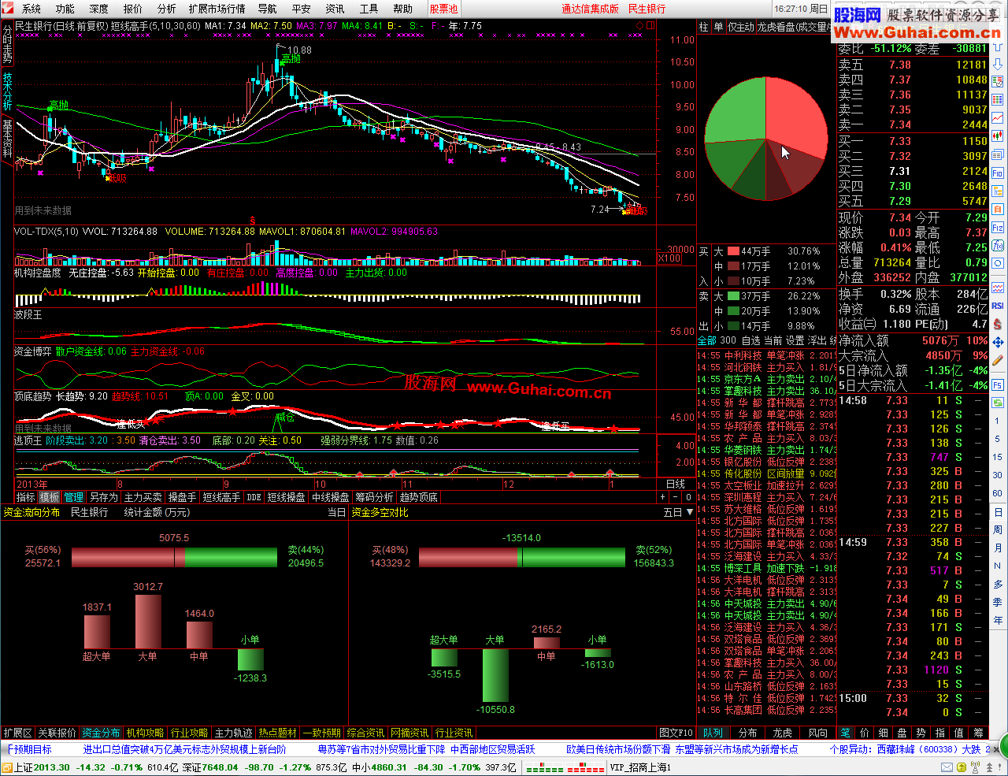This screenshot has height=776, width=1008.
Task: Click the 龙虎 tab under pie chart
Action: point(782,733)
